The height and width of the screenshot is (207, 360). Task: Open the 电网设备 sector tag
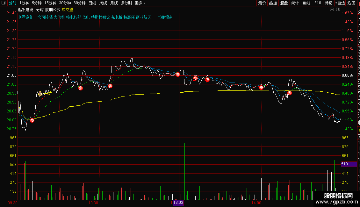pos(25,17)
